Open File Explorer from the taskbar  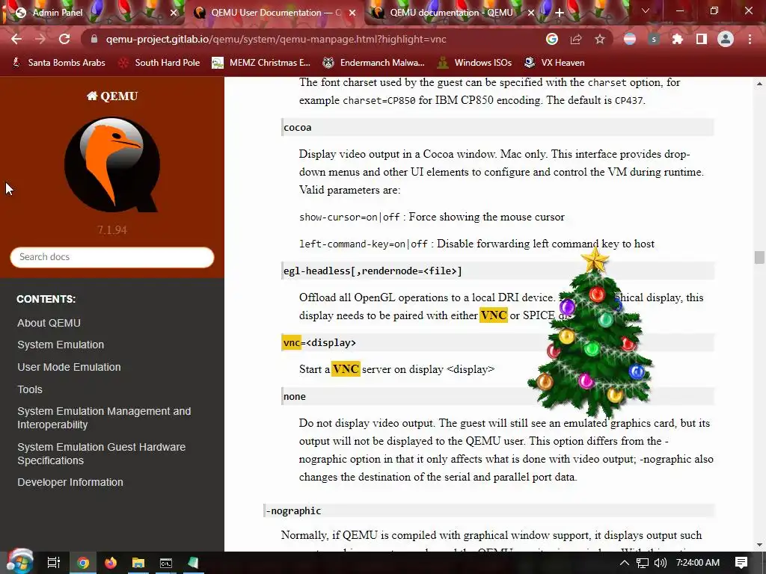click(138, 563)
